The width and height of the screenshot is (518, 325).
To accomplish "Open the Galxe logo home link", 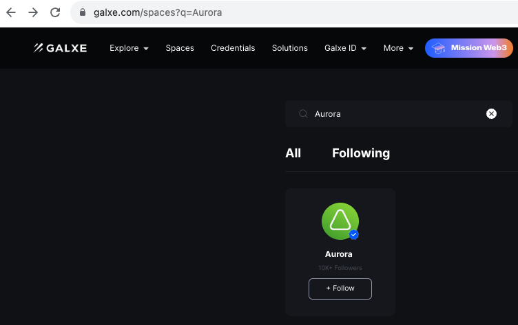I will (60, 48).
